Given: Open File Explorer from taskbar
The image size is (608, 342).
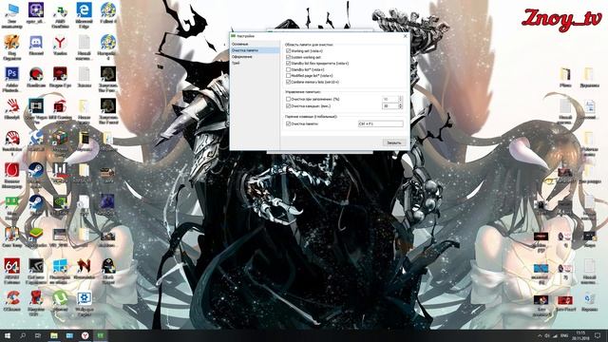Looking at the screenshot, I should click(54, 335).
